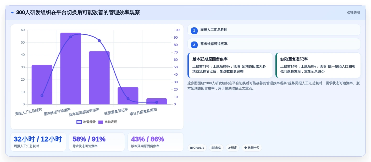Screen dimensions: 371x162
Task: Click the 周报人工汇总耗时 bar in chart
Action: 42,85
